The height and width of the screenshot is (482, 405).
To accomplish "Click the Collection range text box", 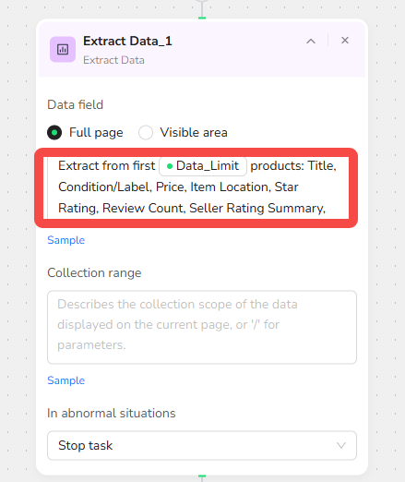I will pos(202,327).
